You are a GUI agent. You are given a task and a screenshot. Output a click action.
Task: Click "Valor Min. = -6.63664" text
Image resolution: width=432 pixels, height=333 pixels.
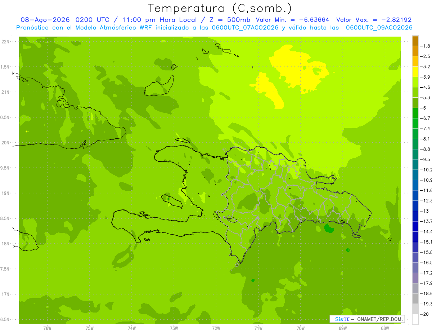(x=293, y=20)
